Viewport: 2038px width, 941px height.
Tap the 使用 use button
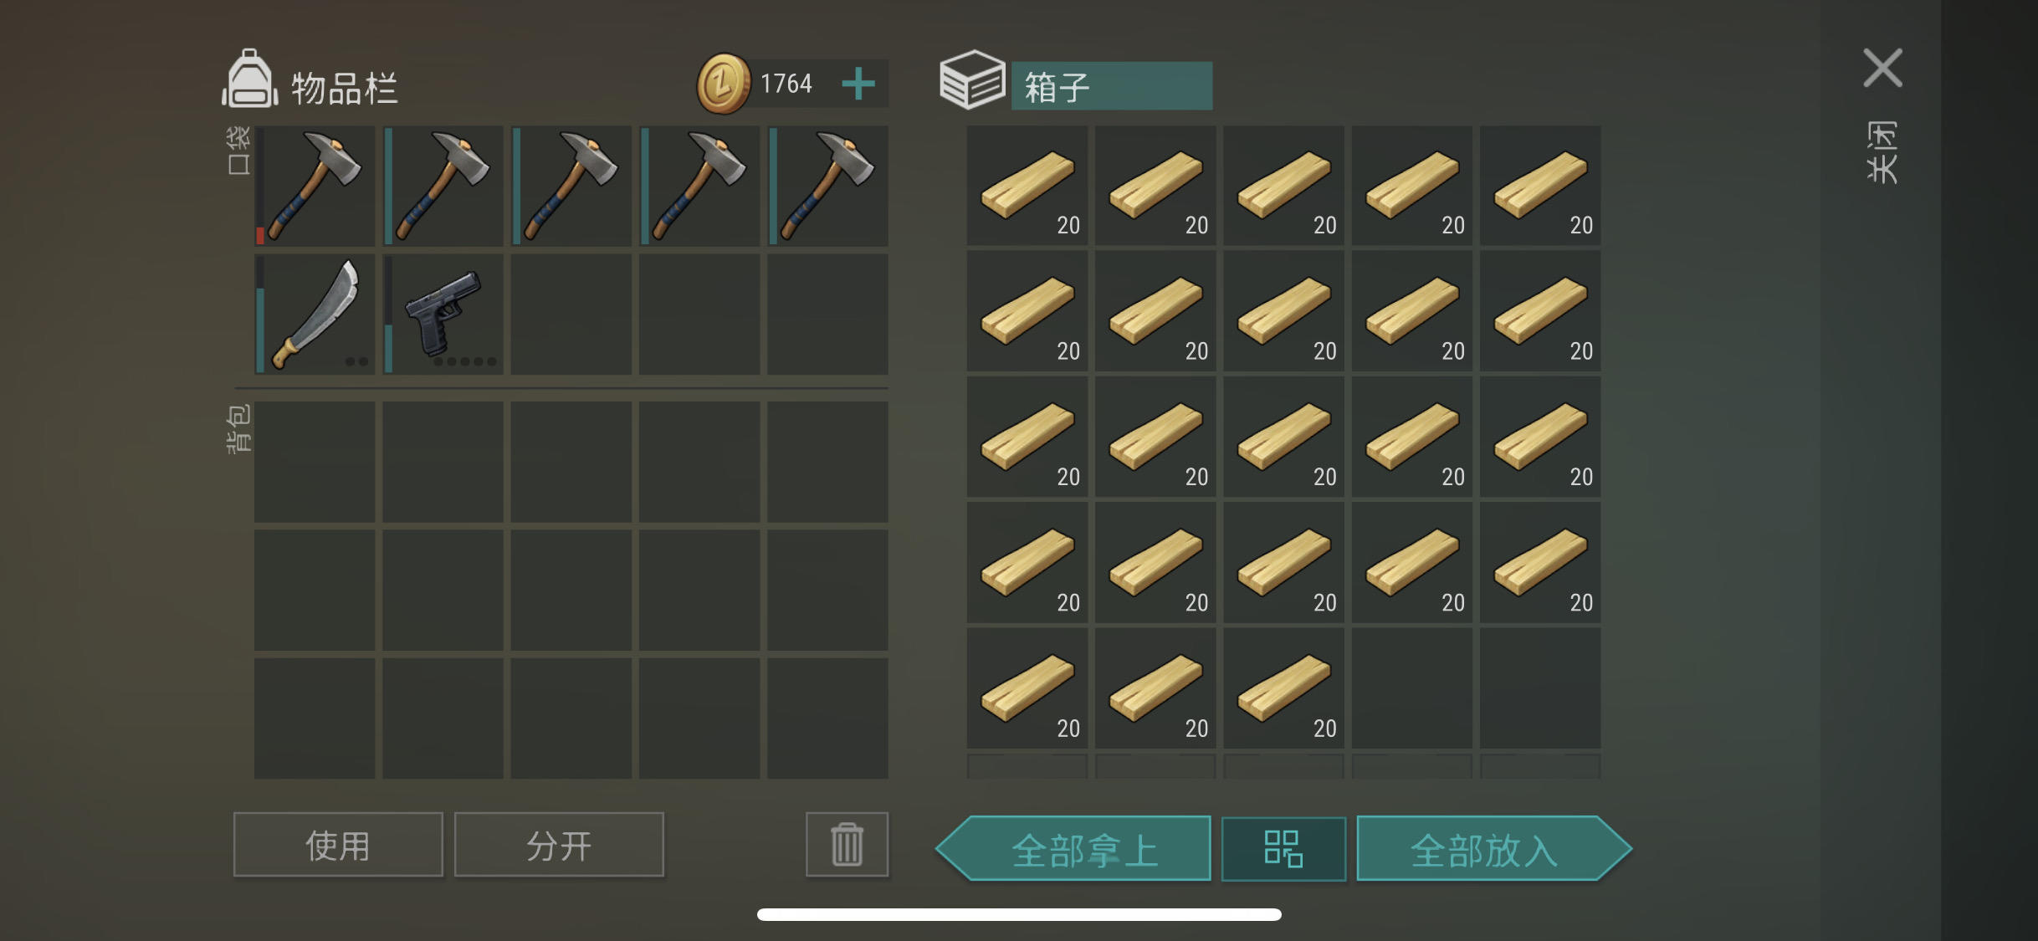point(338,845)
